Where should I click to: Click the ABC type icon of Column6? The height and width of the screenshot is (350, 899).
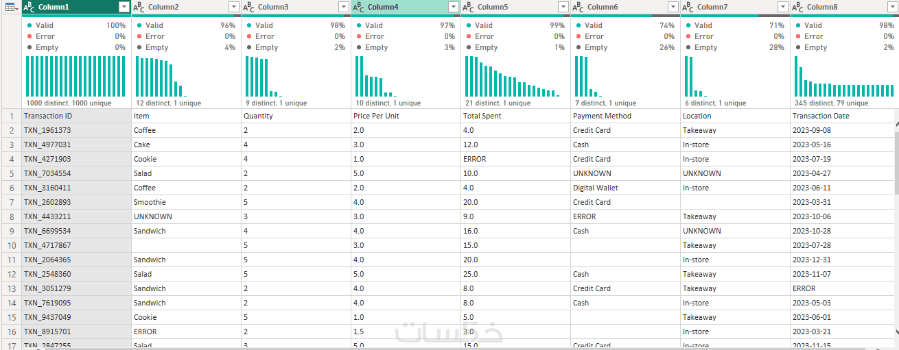pos(578,7)
